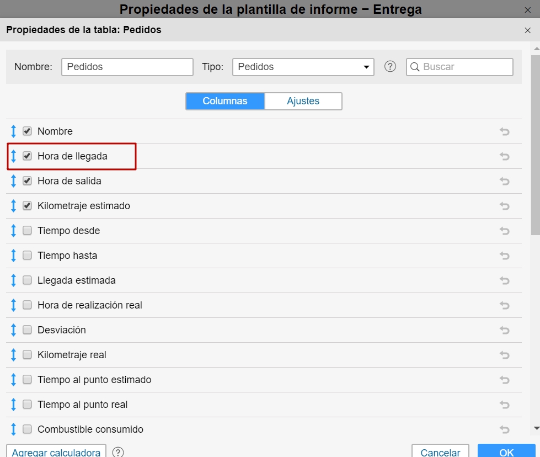Click the reorder arrows icon next to Kilometraje estimado
Image resolution: width=540 pixels, height=457 pixels.
point(12,206)
